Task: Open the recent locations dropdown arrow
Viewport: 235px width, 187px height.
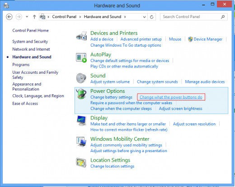Action: pyautogui.click(x=27, y=17)
